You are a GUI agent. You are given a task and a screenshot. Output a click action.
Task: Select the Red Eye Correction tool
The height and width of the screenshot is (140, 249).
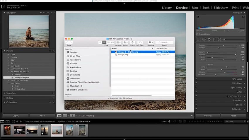point(209,39)
